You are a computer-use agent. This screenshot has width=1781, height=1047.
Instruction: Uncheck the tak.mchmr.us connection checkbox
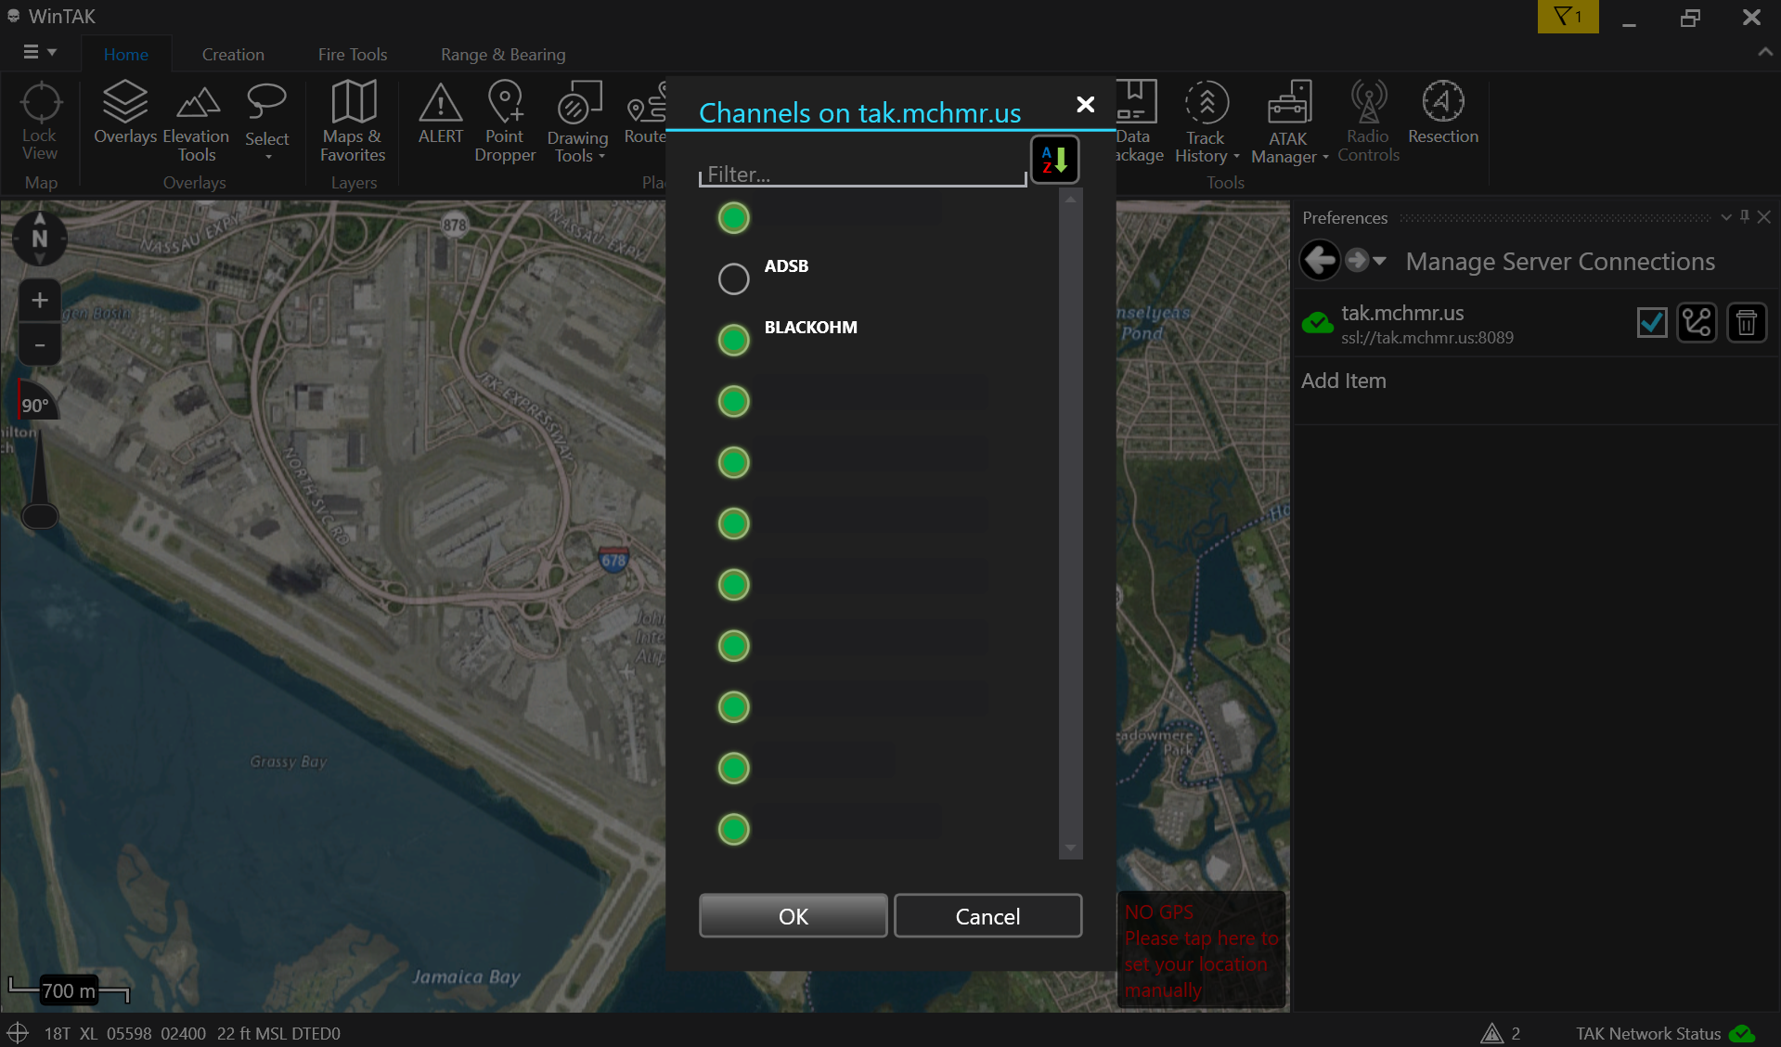pos(1652,323)
